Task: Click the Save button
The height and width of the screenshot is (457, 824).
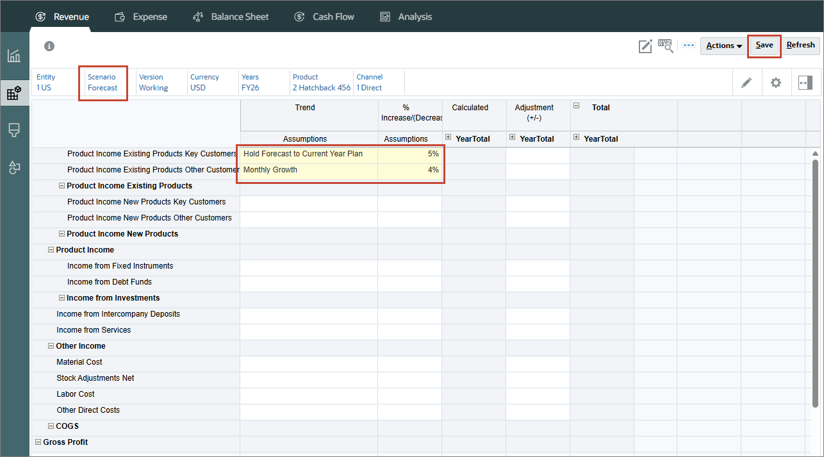Action: [764, 46]
